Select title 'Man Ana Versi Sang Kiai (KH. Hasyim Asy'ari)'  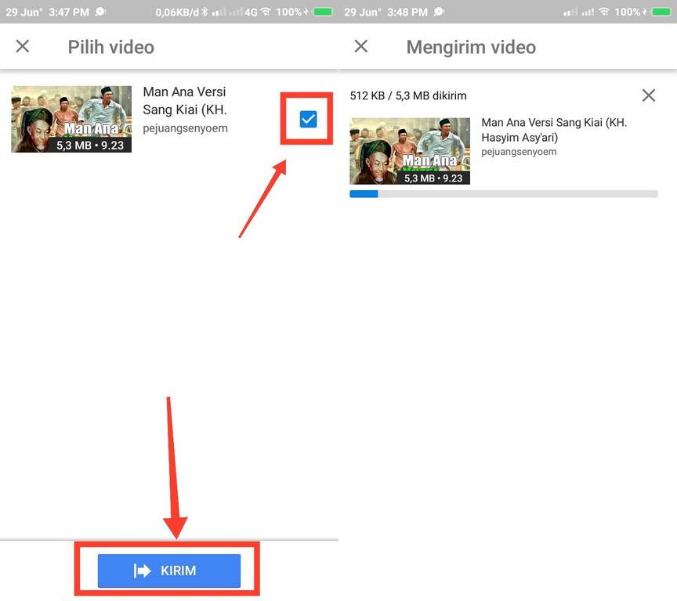(x=554, y=130)
